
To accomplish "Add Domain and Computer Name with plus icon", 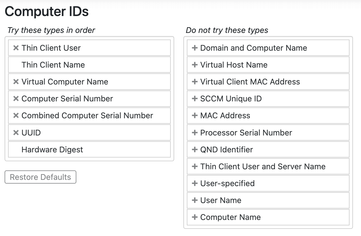I will [x=195, y=48].
